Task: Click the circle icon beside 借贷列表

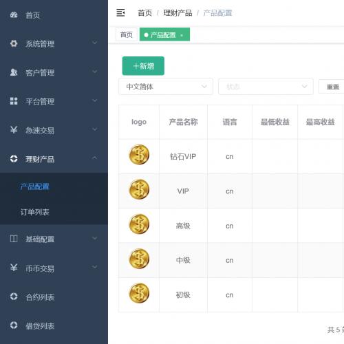Action: [14, 325]
